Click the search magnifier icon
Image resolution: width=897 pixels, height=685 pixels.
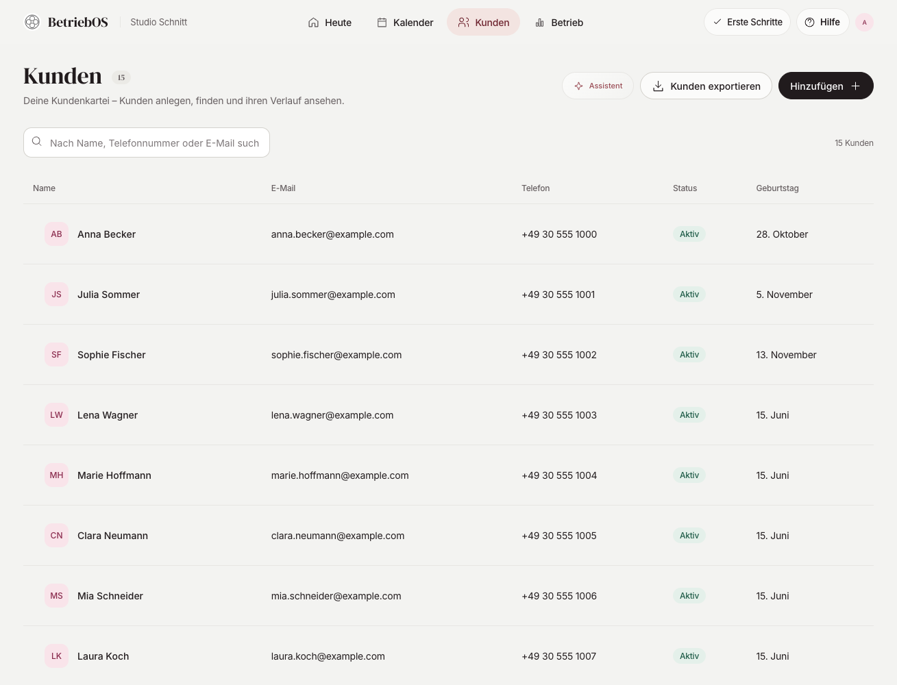coord(37,142)
